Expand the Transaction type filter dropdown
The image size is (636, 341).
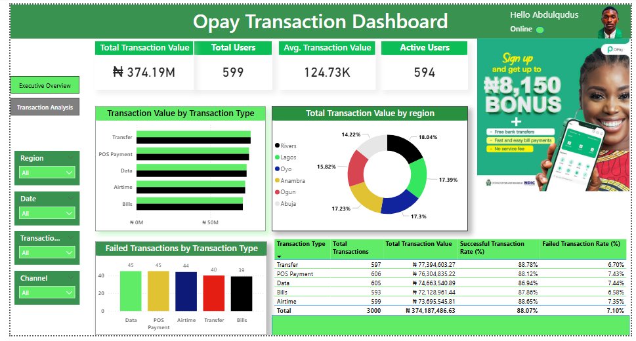[47, 252]
